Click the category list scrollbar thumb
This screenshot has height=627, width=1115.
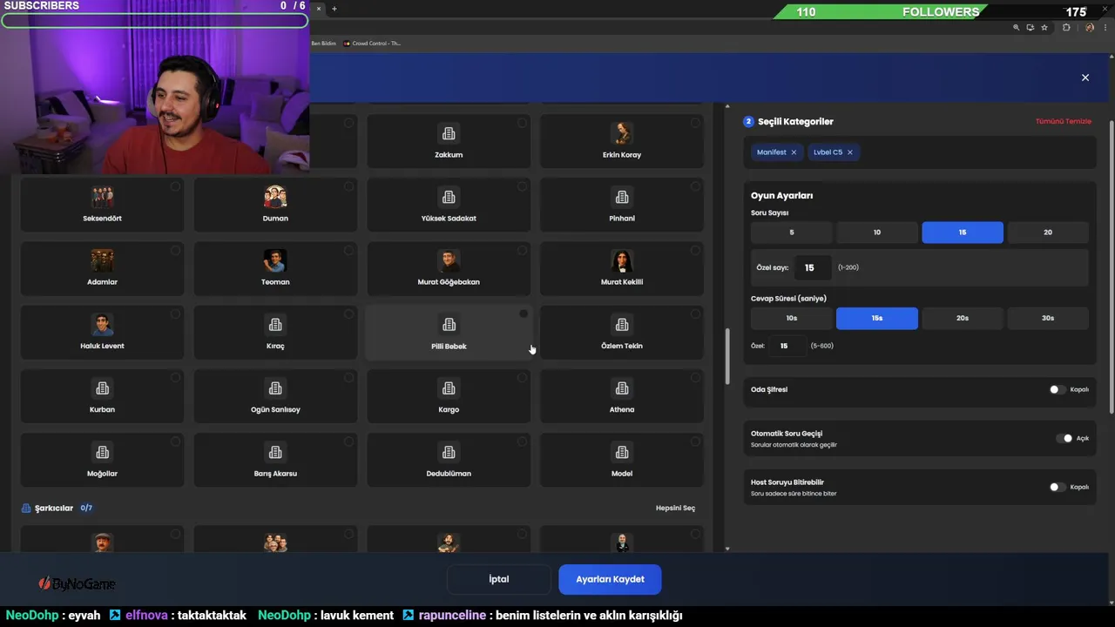(727, 356)
